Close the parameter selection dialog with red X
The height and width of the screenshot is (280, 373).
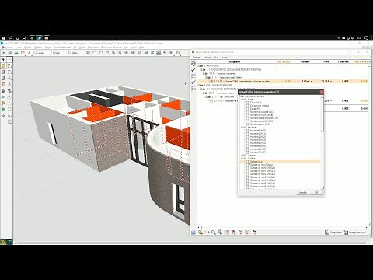click(322, 92)
